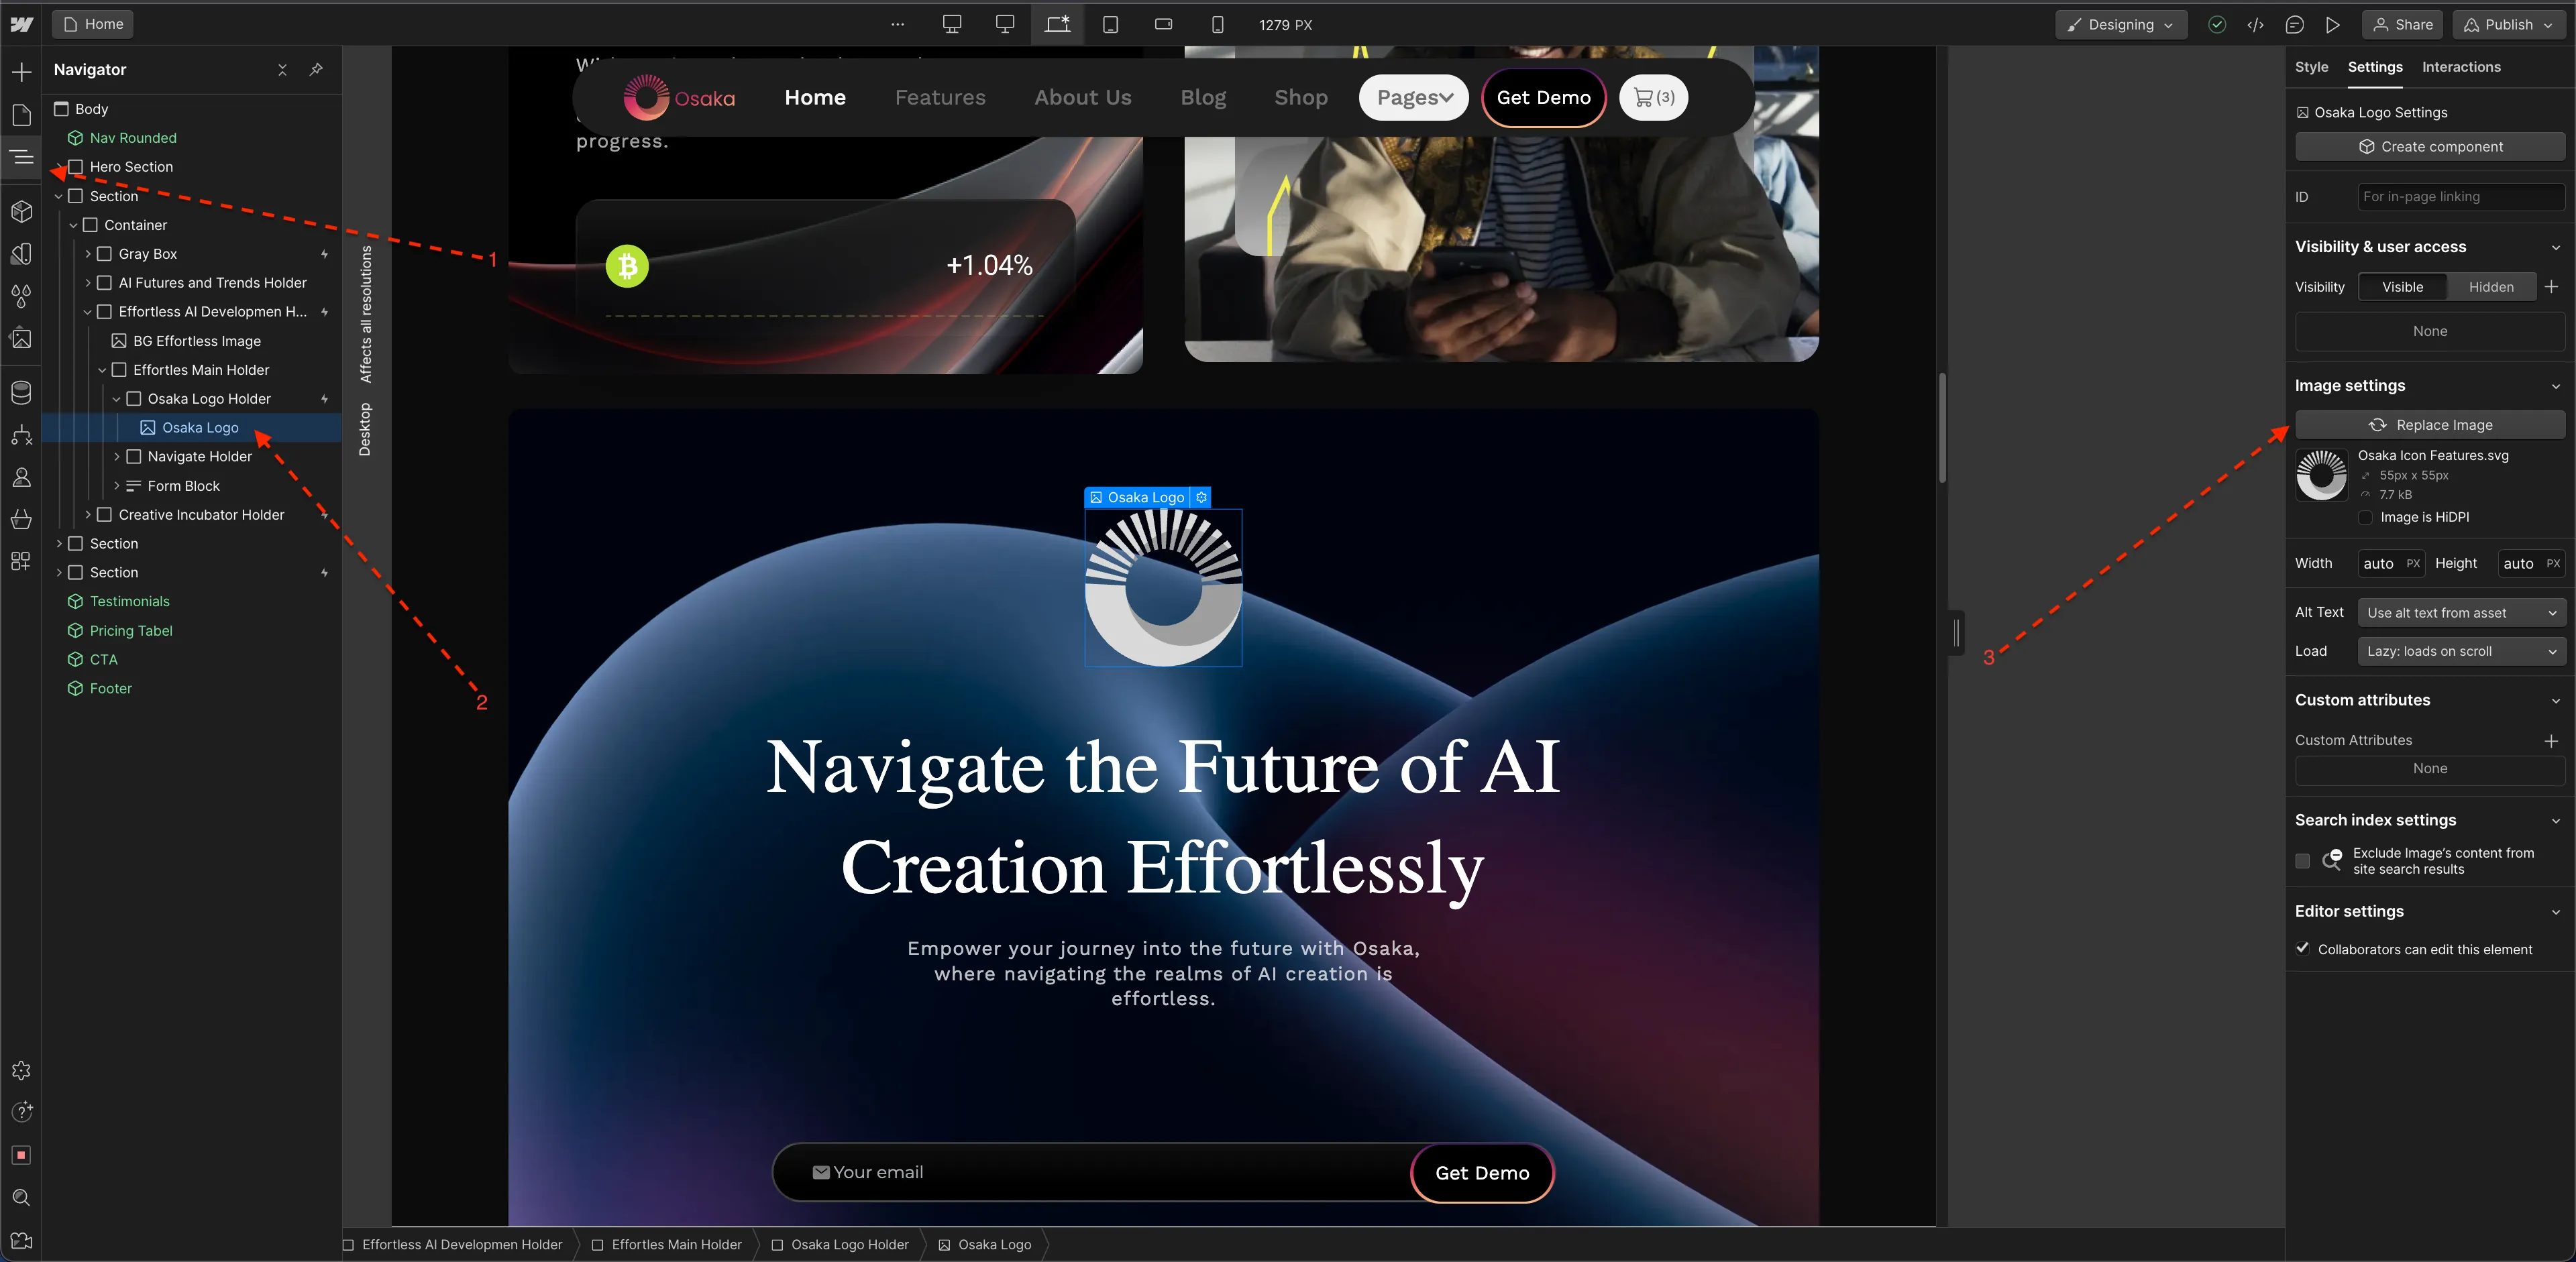Open the Pages panel icon

(21, 115)
